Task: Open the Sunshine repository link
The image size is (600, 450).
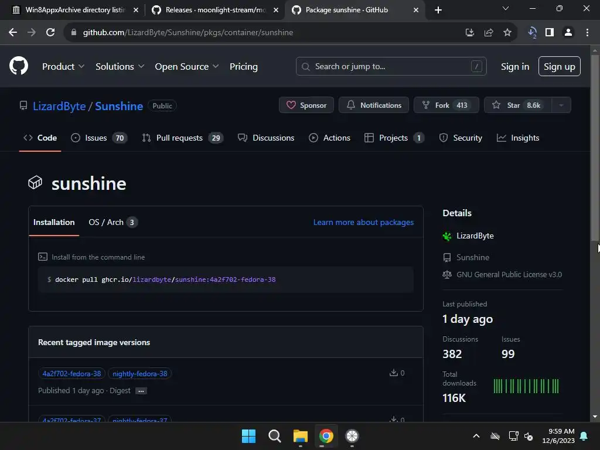Action: pyautogui.click(x=119, y=106)
